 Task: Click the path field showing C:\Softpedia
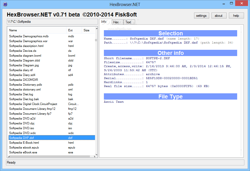tap(52, 22)
